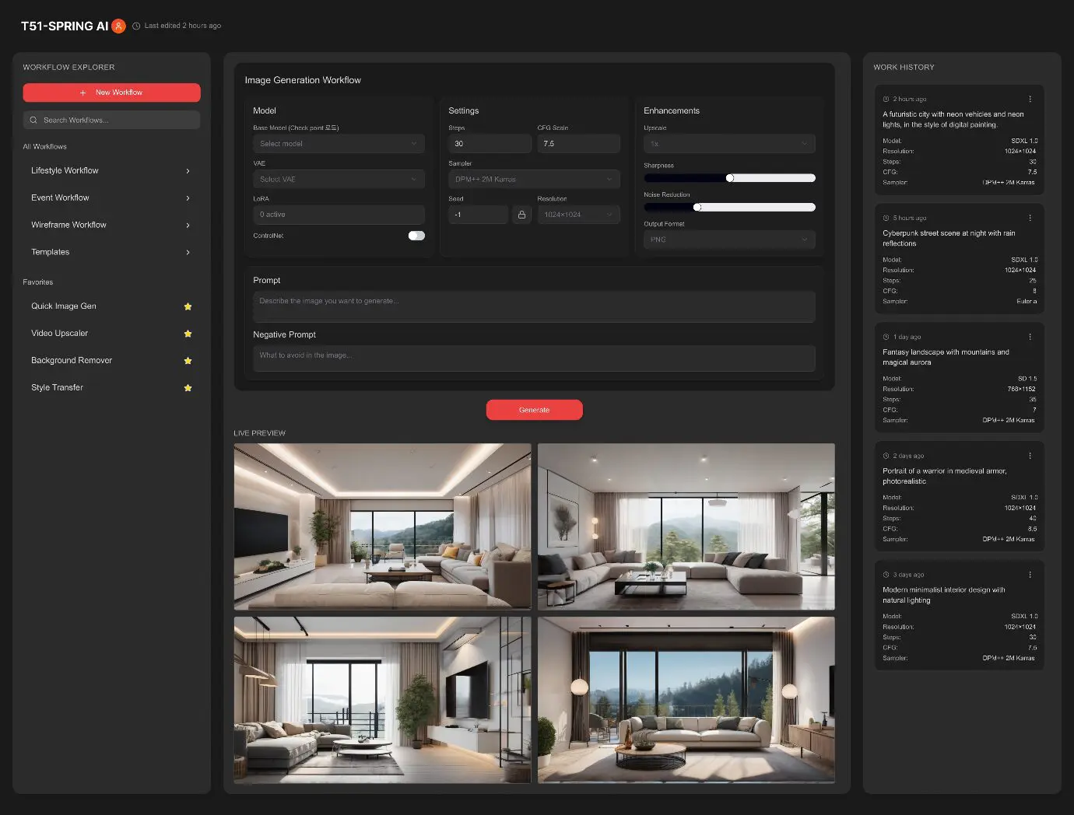The image size is (1074, 815).
Task: Click the seed lock icon
Action: point(521,215)
